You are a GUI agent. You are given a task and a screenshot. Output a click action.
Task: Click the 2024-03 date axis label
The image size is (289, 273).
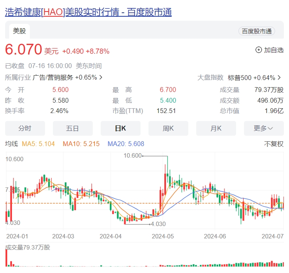[63, 236]
